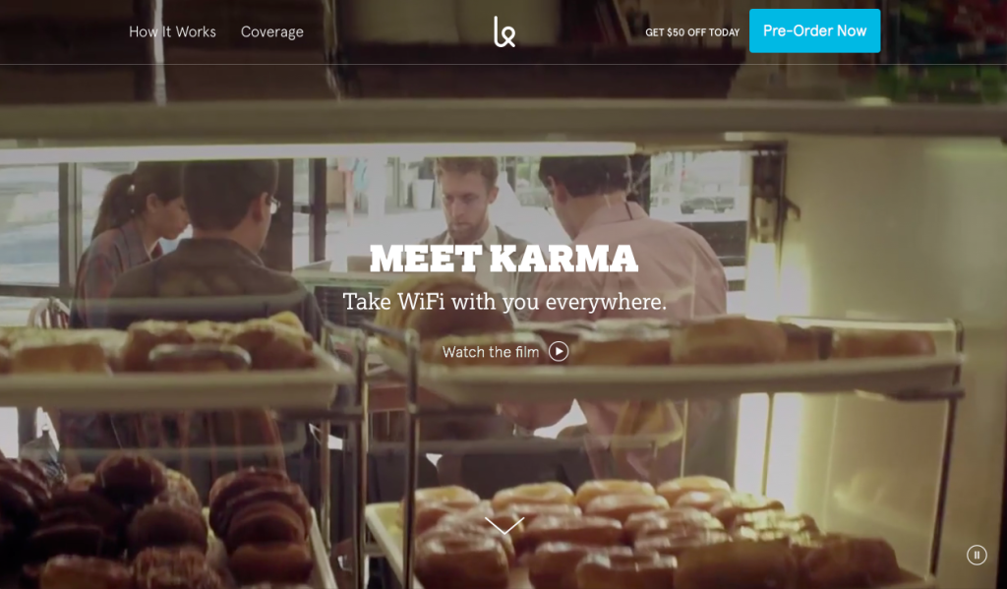
Task: Select the blue Pre-Order Now call-to-action
Action: [814, 30]
